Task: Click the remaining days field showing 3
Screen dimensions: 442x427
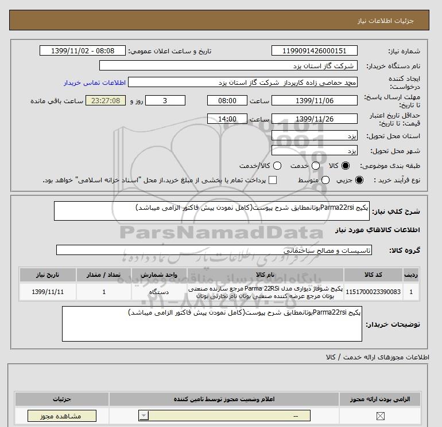Action: 165,100
